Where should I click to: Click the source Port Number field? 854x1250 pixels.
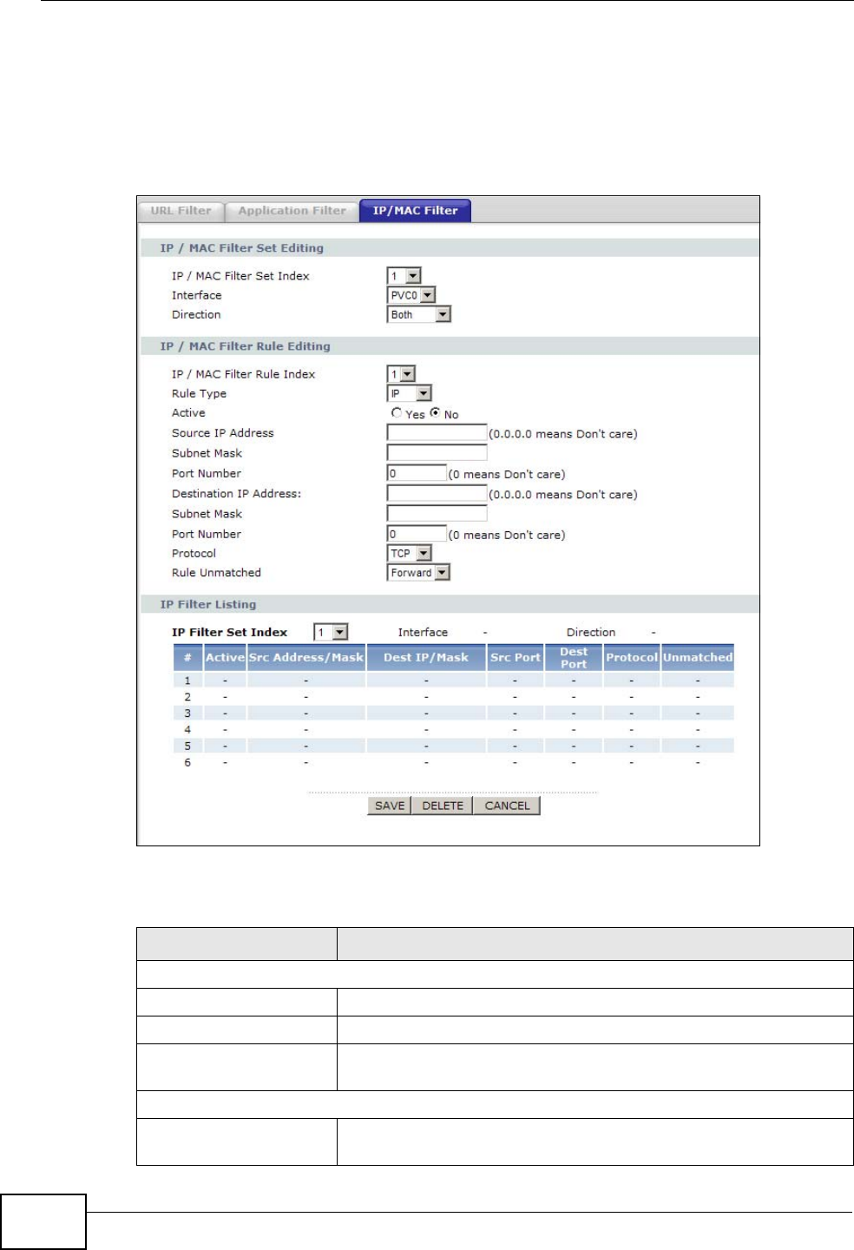pyautogui.click(x=417, y=473)
